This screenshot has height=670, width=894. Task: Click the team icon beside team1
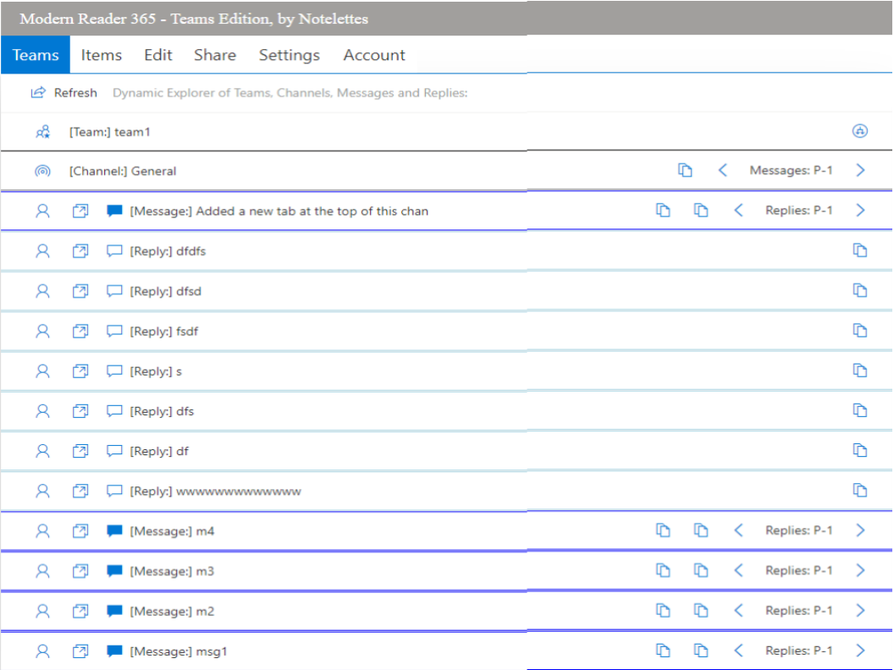coord(43,132)
